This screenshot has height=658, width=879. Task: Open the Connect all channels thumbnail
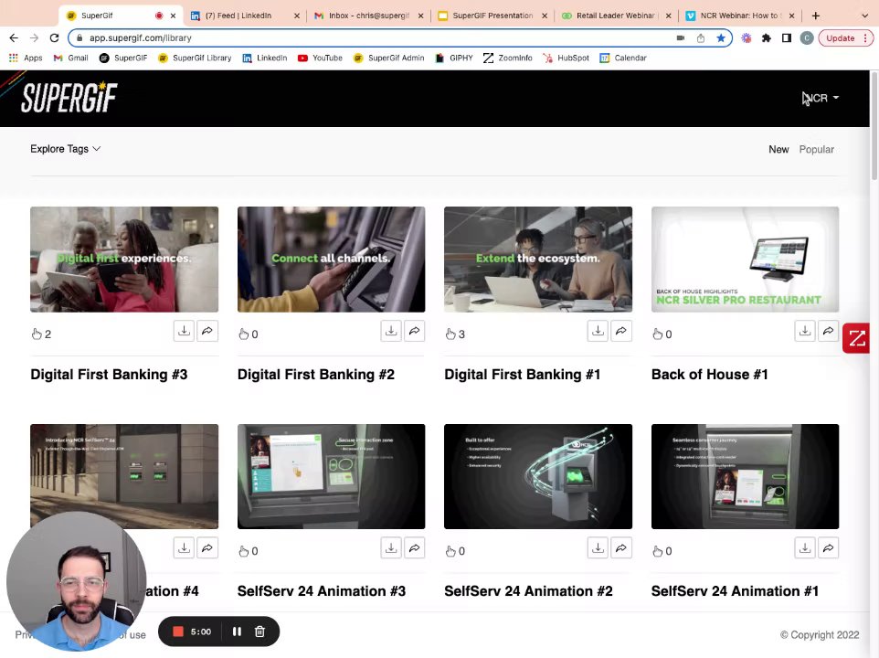click(332, 260)
